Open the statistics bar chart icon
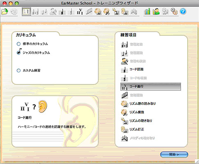 tap(147, 11)
